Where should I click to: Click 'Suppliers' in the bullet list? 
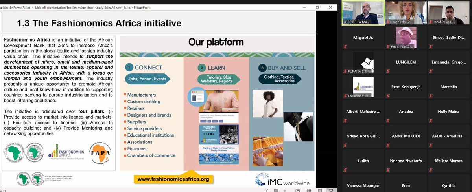[x=136, y=122]
